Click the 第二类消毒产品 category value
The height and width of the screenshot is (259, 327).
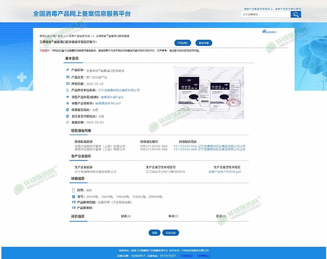pyautogui.click(x=96, y=77)
